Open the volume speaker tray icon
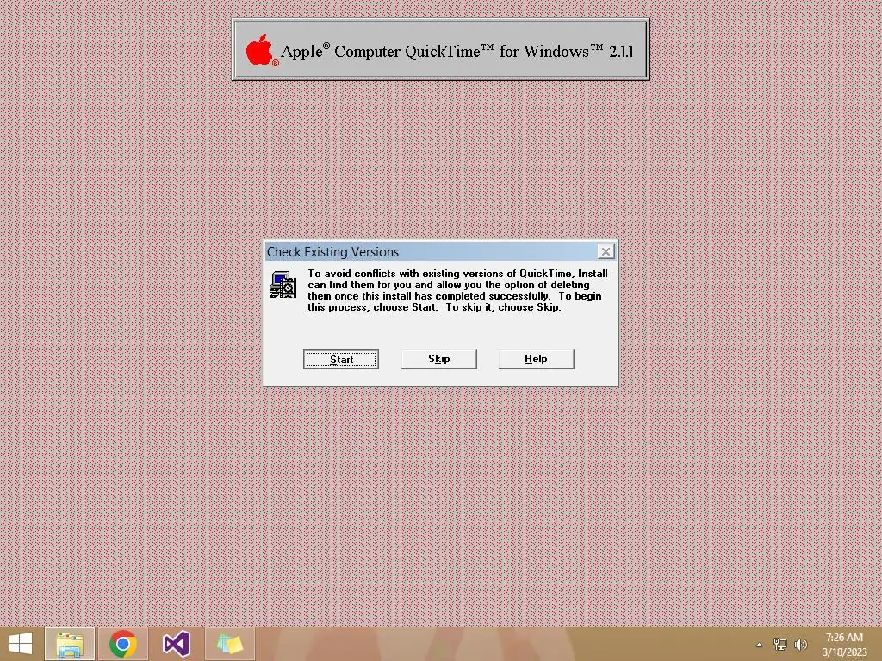 (800, 644)
